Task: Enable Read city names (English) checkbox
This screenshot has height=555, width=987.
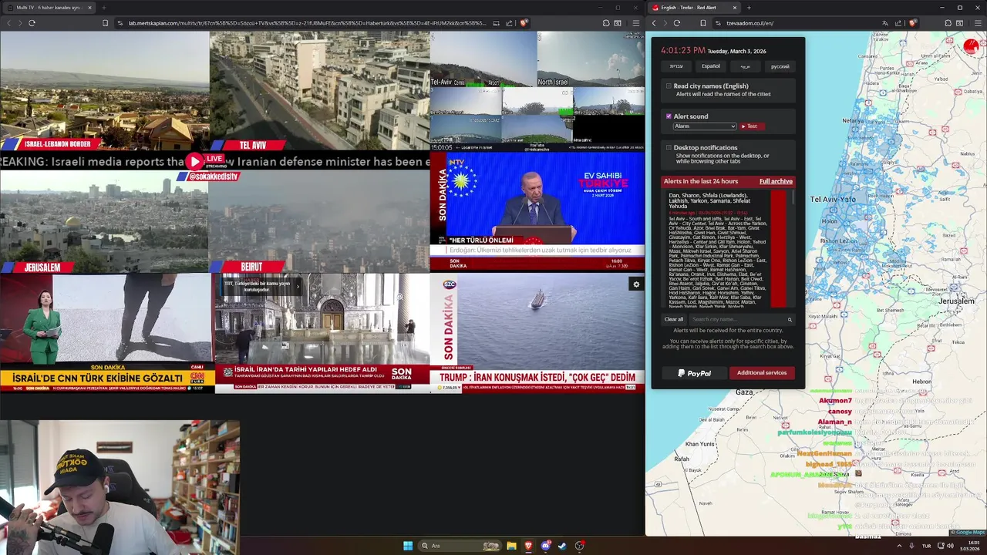Action: click(x=669, y=86)
